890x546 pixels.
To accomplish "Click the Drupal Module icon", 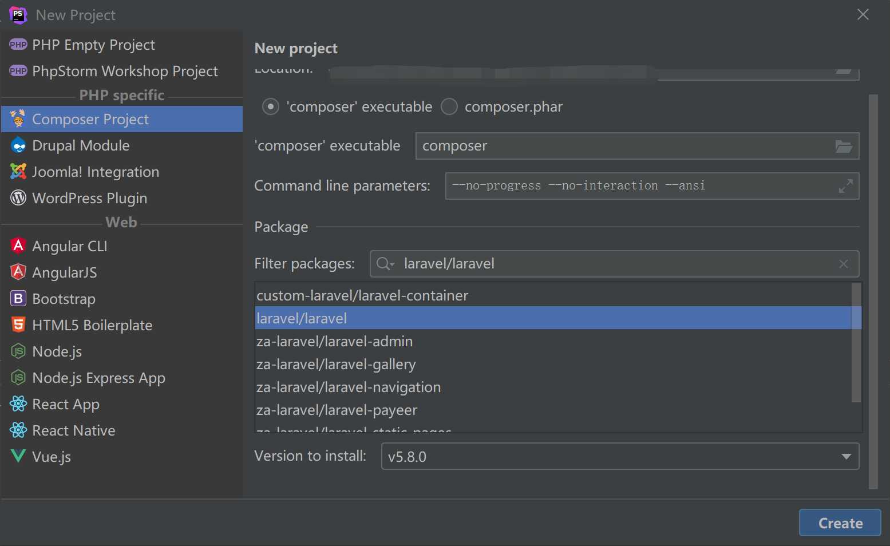I will (x=18, y=145).
